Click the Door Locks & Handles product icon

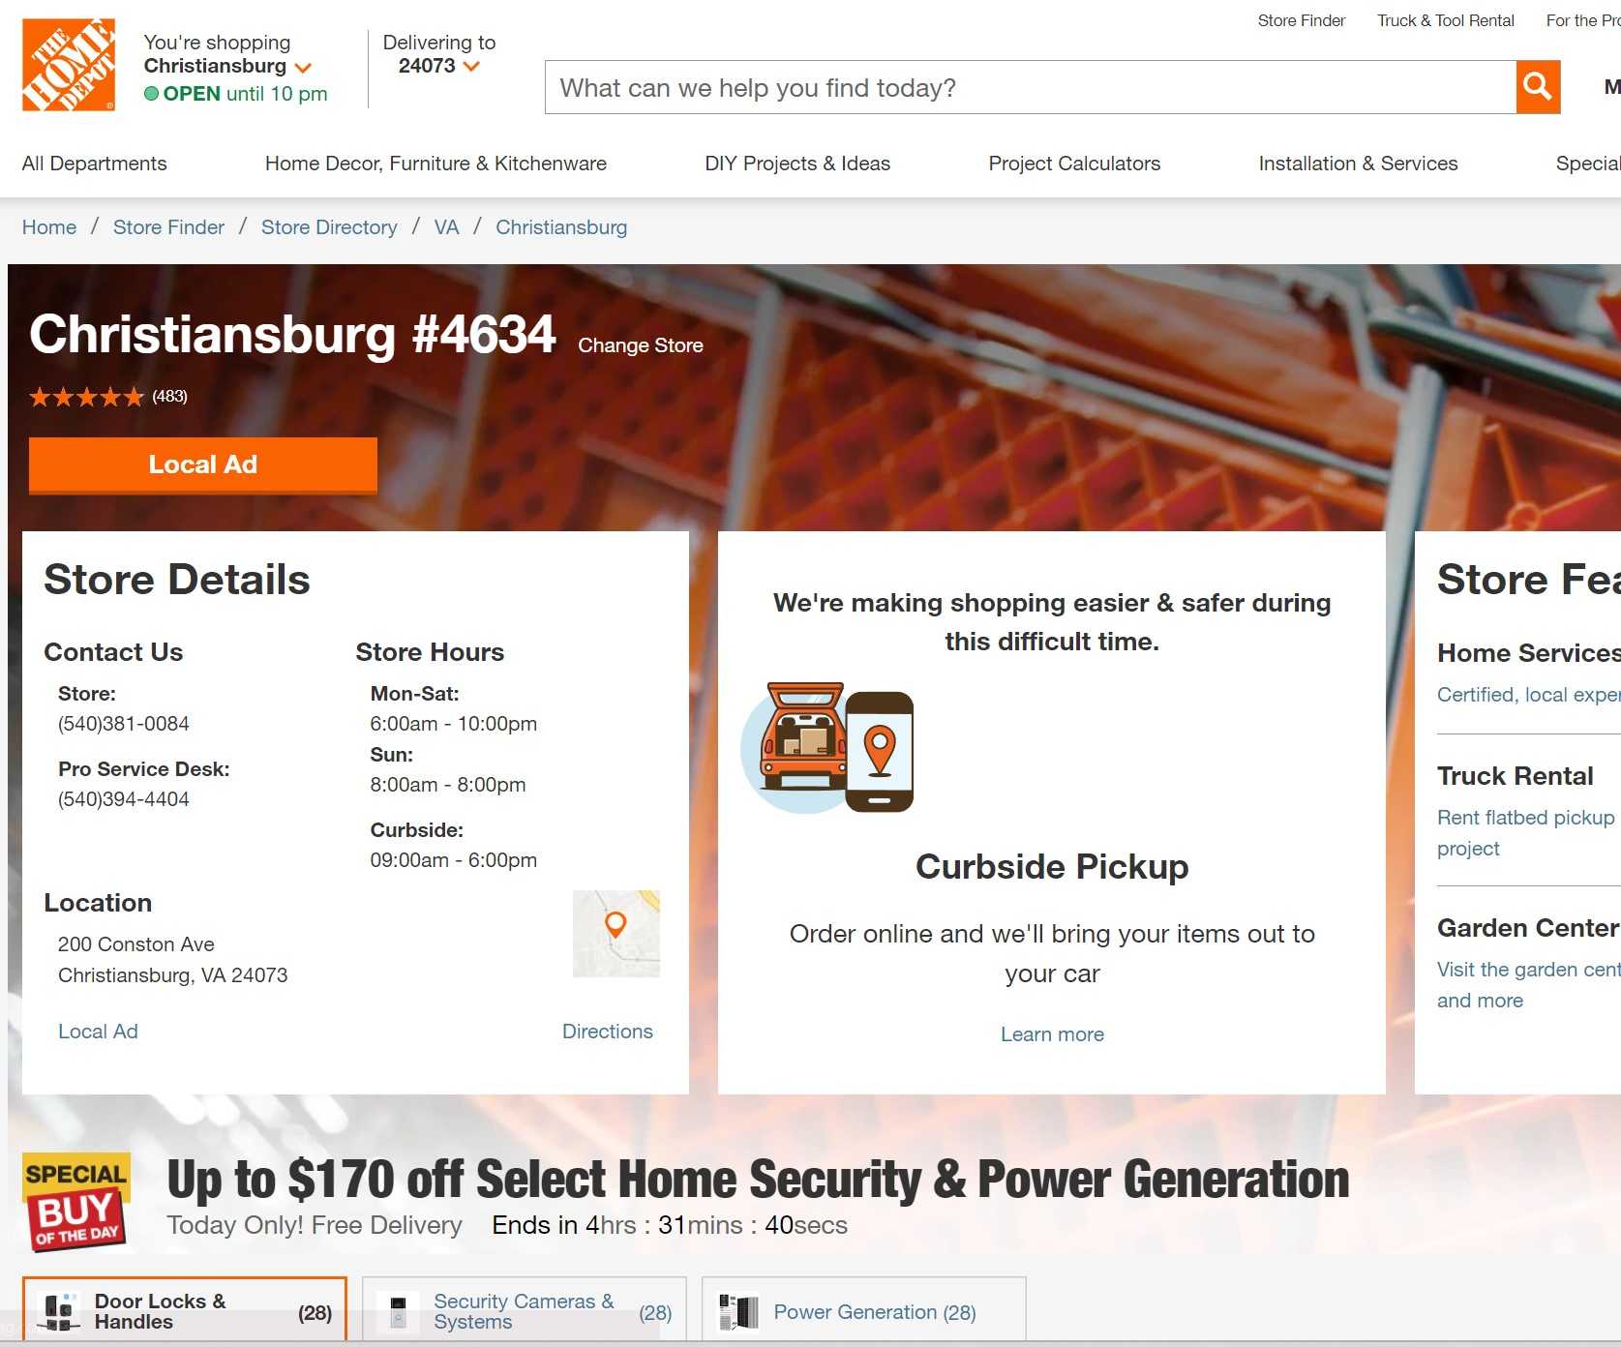tap(60, 1312)
